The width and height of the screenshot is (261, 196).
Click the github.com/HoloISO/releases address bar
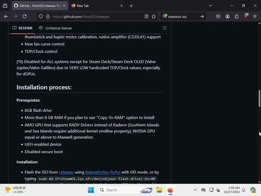click(x=97, y=17)
